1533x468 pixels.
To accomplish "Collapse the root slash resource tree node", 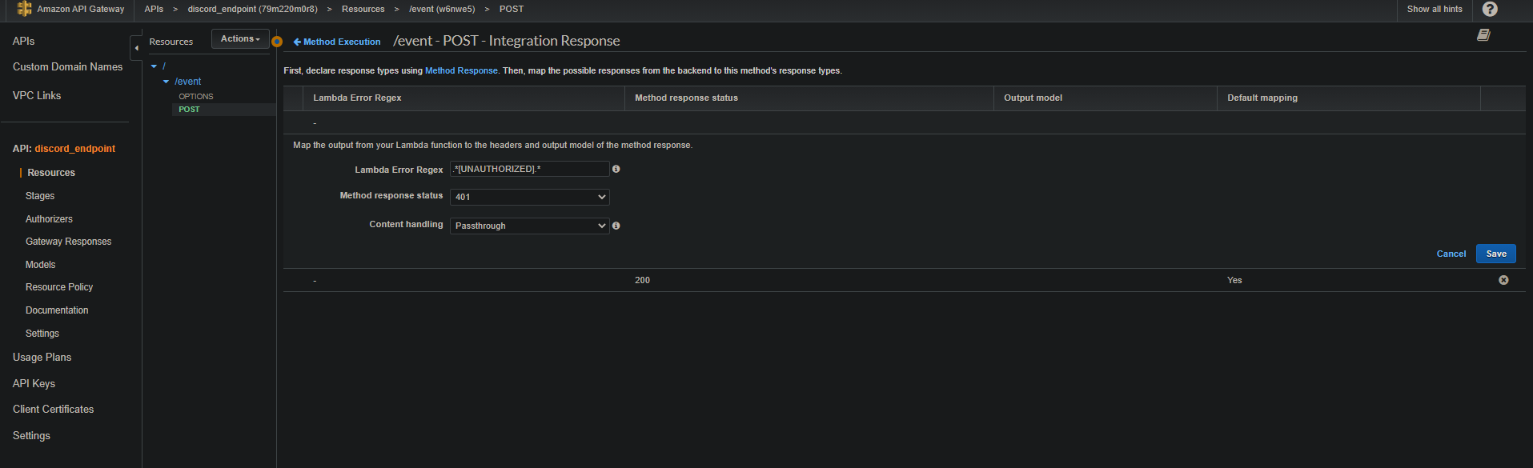I will (x=154, y=66).
